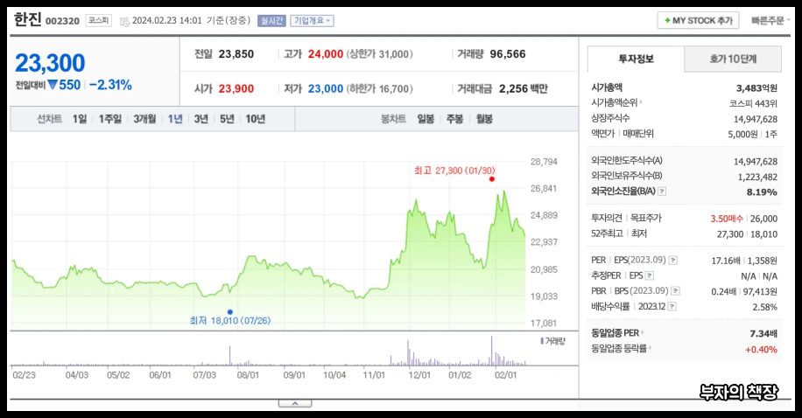Viewport: 802px width, 418px height.
Task: Show the 월봉 candlestick chart
Action: (484, 119)
